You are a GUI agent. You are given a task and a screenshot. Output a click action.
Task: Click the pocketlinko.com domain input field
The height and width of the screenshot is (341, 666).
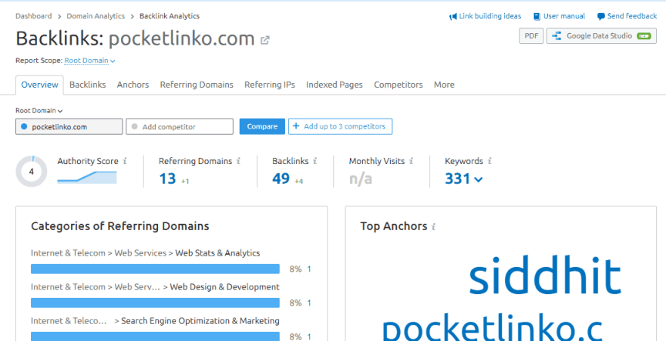point(69,126)
